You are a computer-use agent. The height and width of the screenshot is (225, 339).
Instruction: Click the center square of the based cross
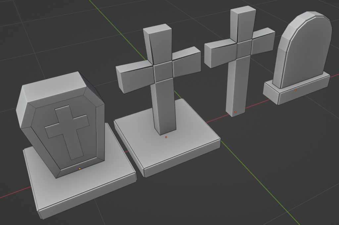point(163,72)
